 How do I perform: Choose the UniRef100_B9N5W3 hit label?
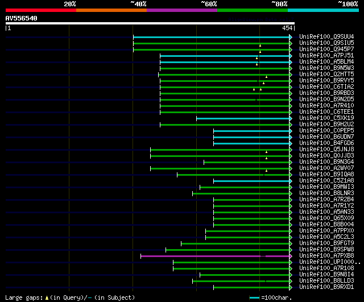click(326, 68)
